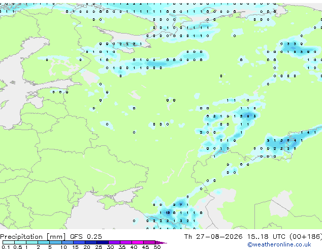The height and width of the screenshot is (249, 322).
Task: Click the 20–25 mm dark-blue legend swatch
Action: [x=90, y=242]
